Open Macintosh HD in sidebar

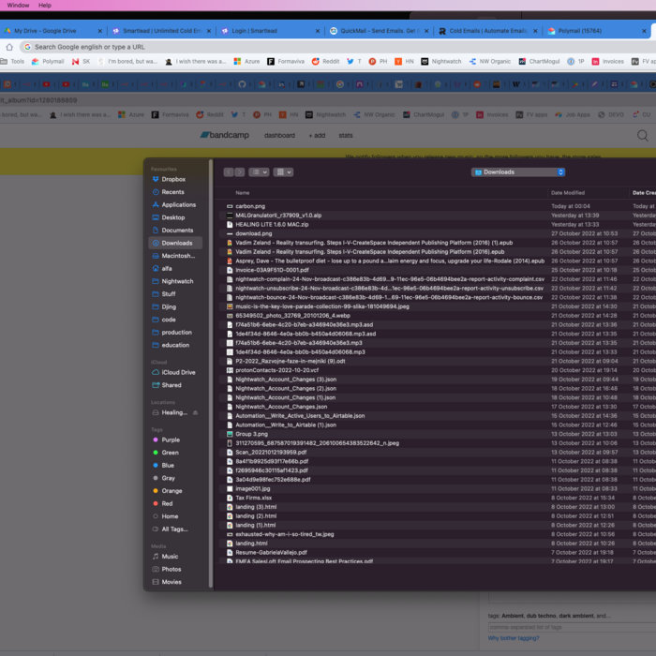tap(178, 256)
